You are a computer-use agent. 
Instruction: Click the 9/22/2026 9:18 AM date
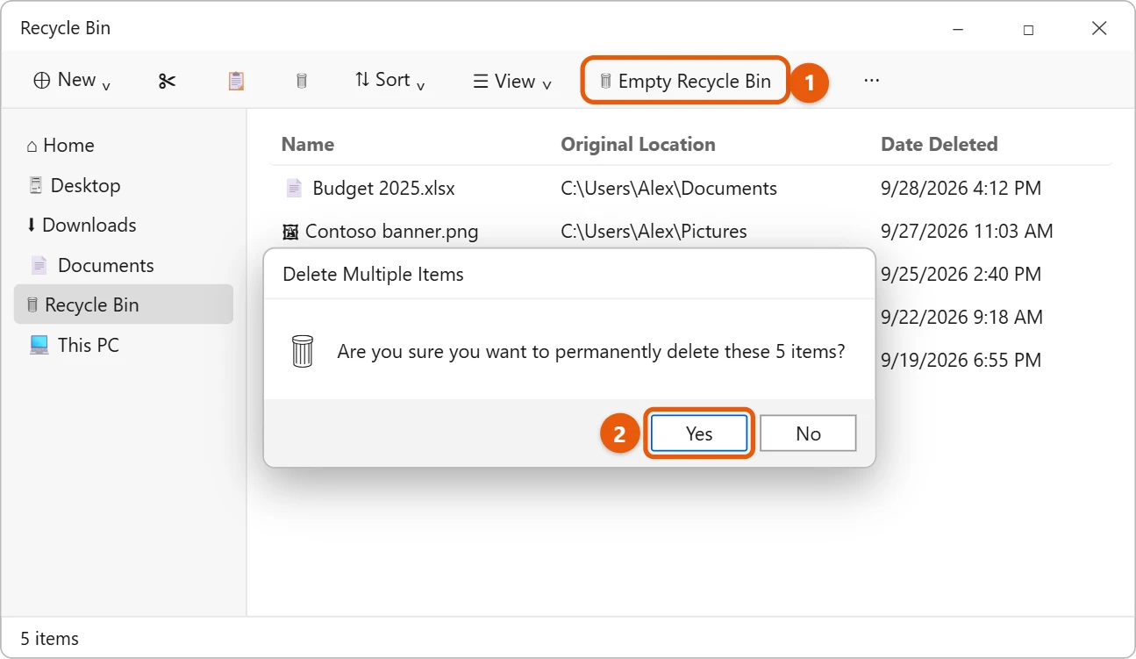coord(962,317)
